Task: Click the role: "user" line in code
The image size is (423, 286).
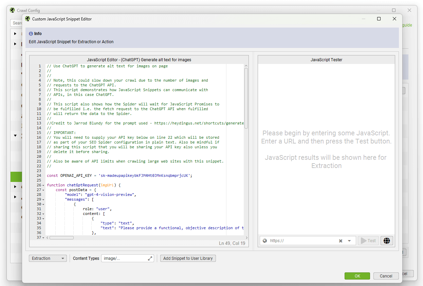Action: coord(97,209)
